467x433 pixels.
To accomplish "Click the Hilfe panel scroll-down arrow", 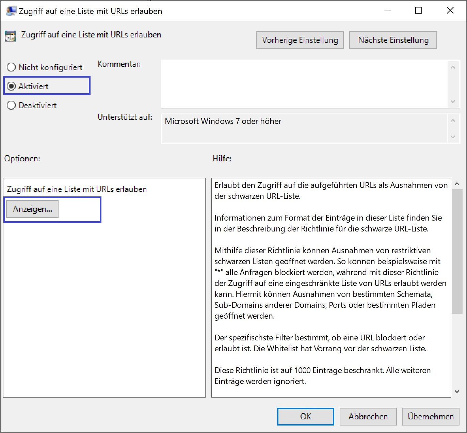I will (x=457, y=392).
